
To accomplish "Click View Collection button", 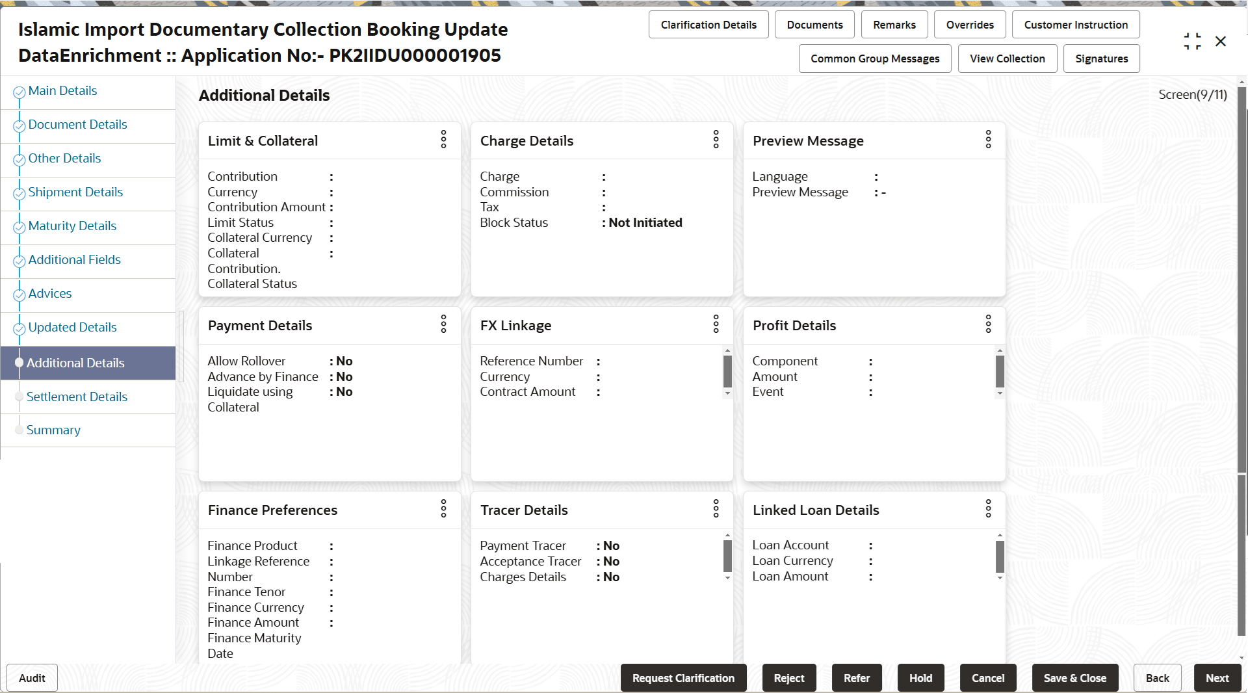I will [x=1007, y=59].
